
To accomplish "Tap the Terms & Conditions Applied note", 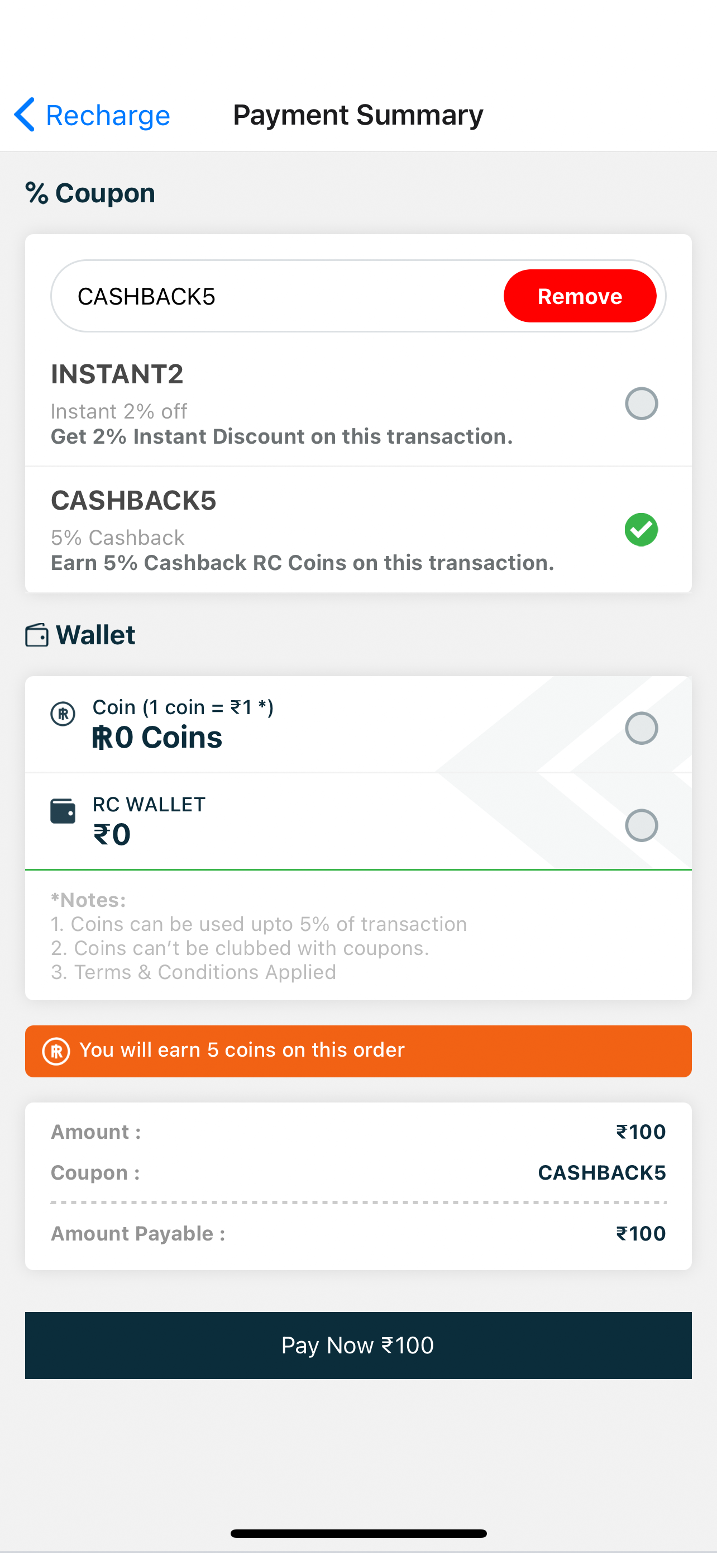I will tap(194, 972).
